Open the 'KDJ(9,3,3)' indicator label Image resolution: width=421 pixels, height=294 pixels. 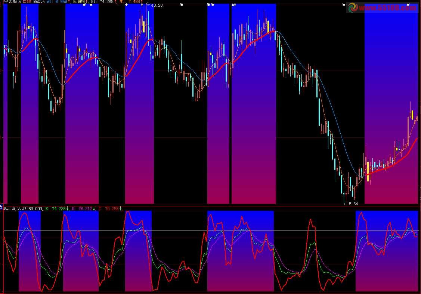coord(15,209)
